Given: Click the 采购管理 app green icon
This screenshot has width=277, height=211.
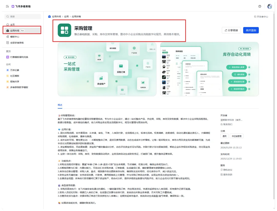Looking at the screenshot, I should pos(64,30).
